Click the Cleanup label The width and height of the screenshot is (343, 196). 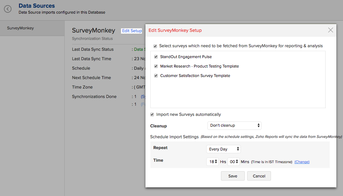[158, 126]
